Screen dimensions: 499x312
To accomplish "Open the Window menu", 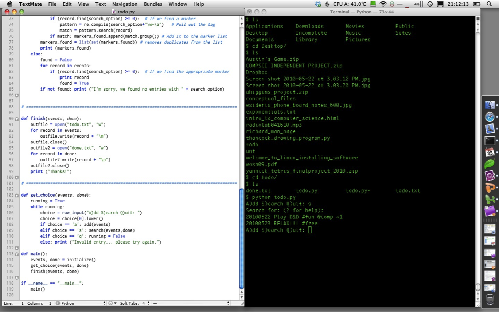I will [x=178, y=4].
